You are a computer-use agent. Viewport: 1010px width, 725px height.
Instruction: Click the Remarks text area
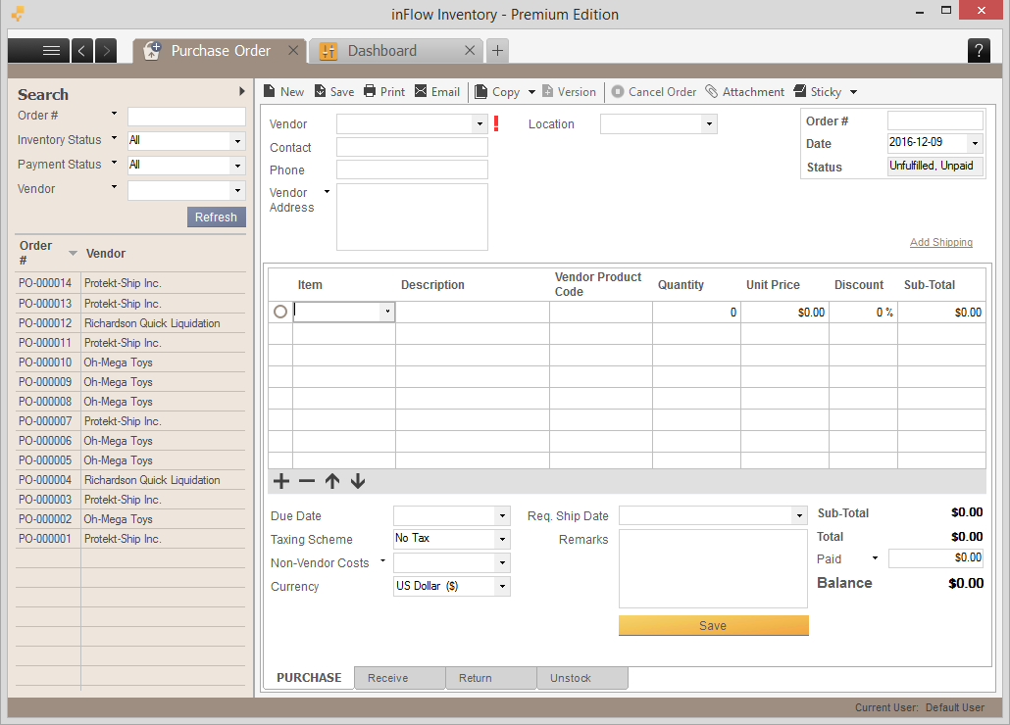[713, 568]
